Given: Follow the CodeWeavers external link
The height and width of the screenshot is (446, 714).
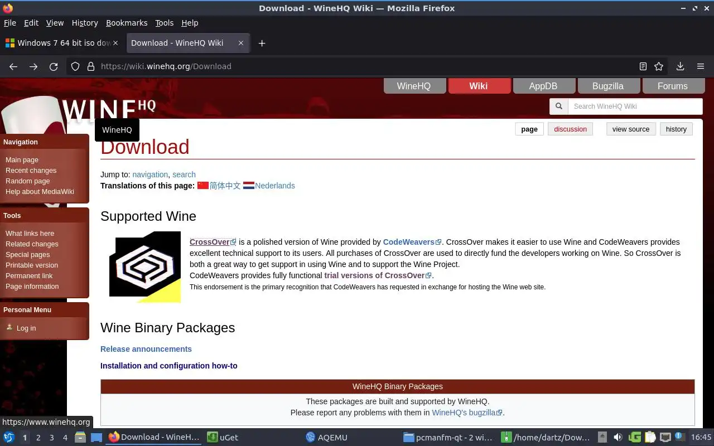Looking at the screenshot, I should tap(412, 242).
